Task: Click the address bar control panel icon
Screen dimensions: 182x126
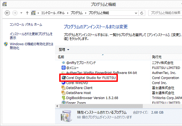Action: pyautogui.click(x=33, y=13)
